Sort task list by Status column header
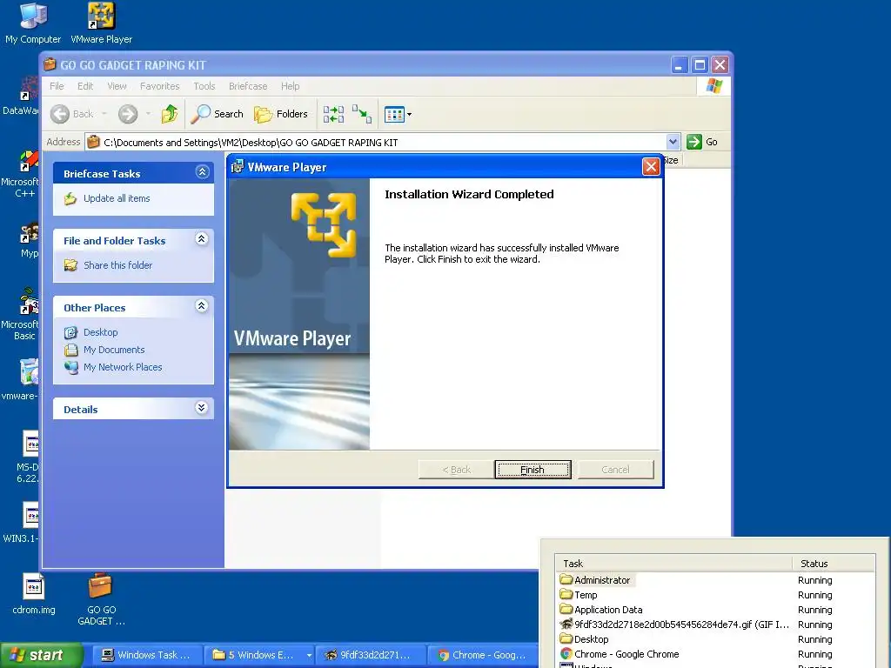The width and height of the screenshot is (891, 668). point(833,564)
